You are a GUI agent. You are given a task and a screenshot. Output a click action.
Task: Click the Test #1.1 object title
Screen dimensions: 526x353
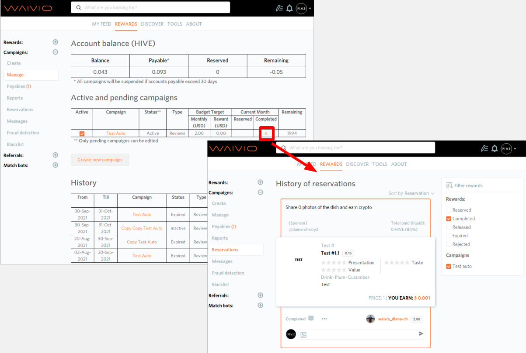330,253
